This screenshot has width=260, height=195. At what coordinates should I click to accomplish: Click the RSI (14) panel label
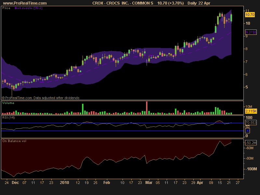tap(9, 118)
